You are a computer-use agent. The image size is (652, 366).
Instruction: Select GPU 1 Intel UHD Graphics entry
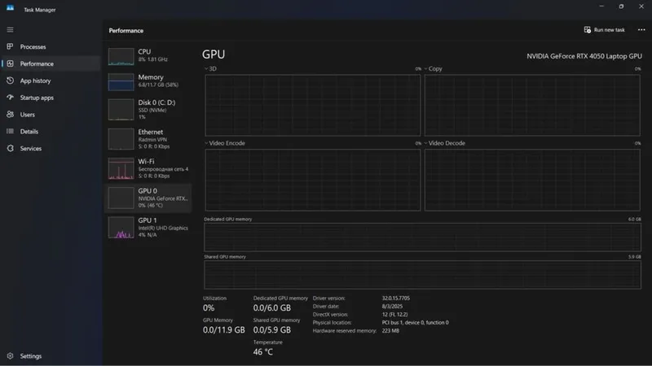pyautogui.click(x=148, y=228)
